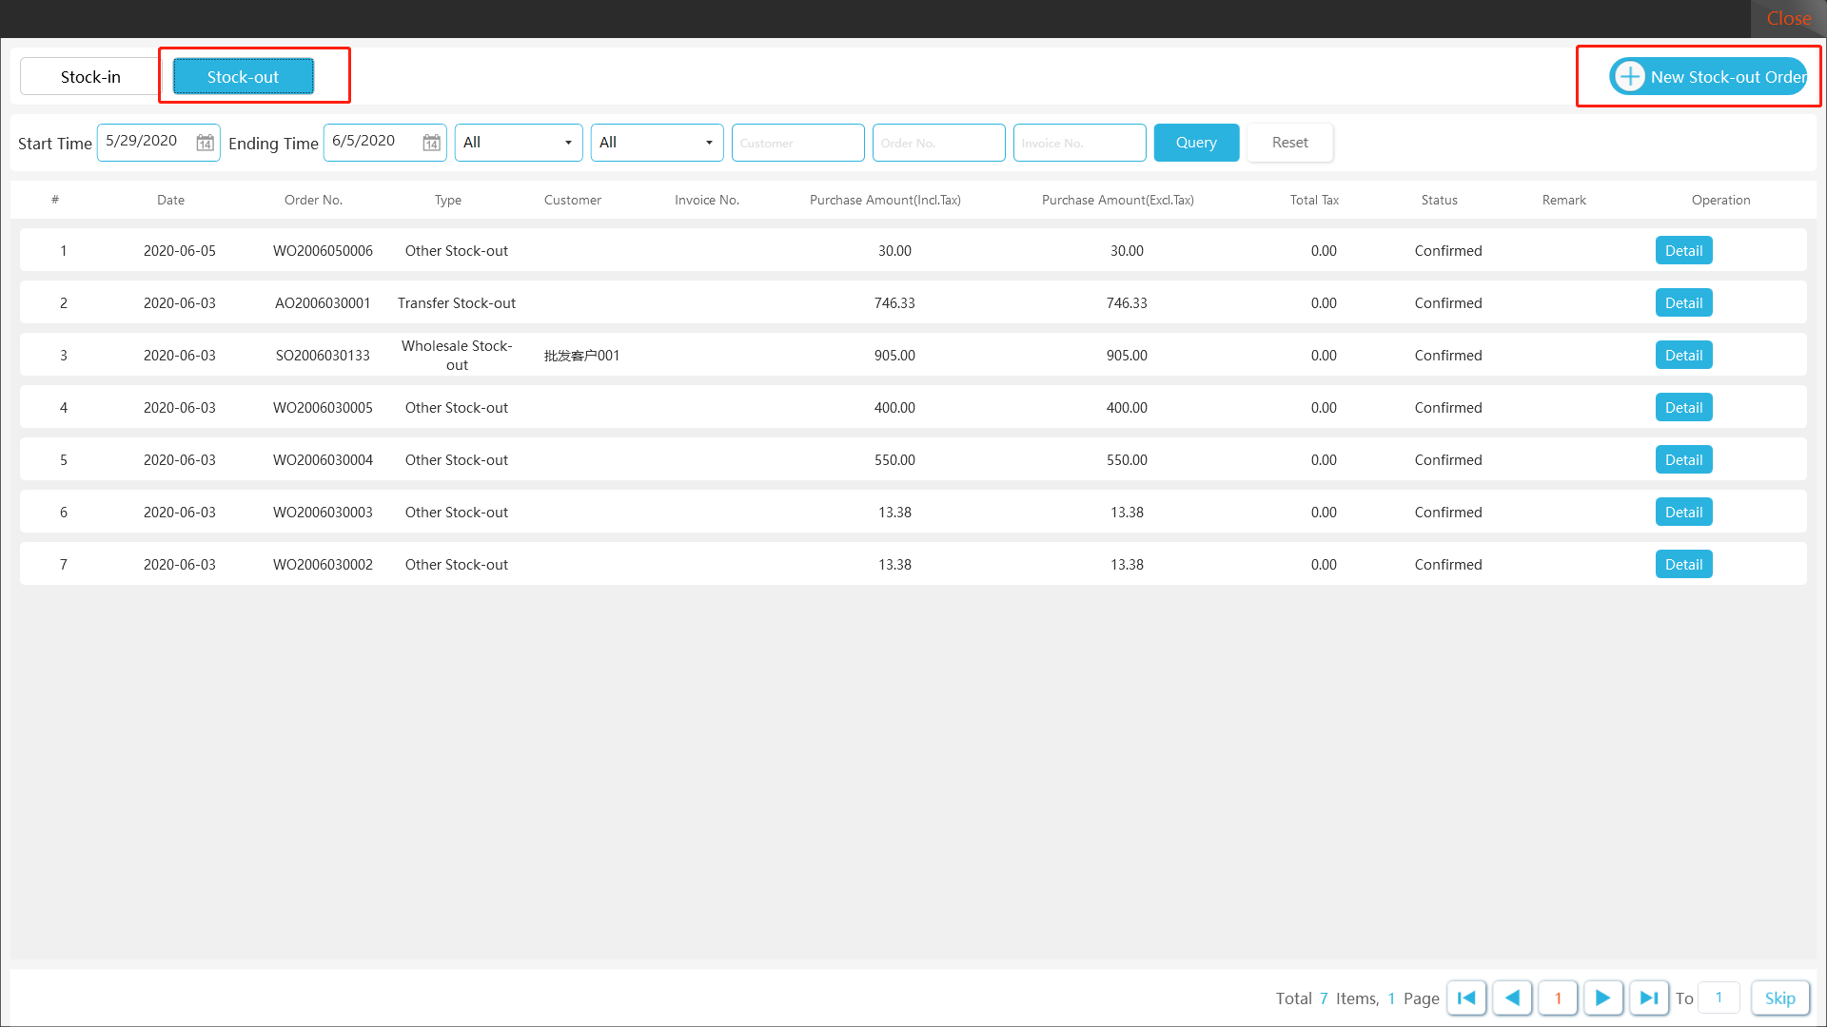Reset the search filters

coord(1289,143)
